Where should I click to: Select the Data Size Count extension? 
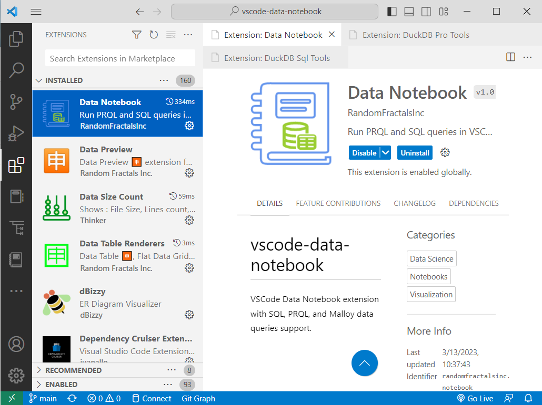117,209
